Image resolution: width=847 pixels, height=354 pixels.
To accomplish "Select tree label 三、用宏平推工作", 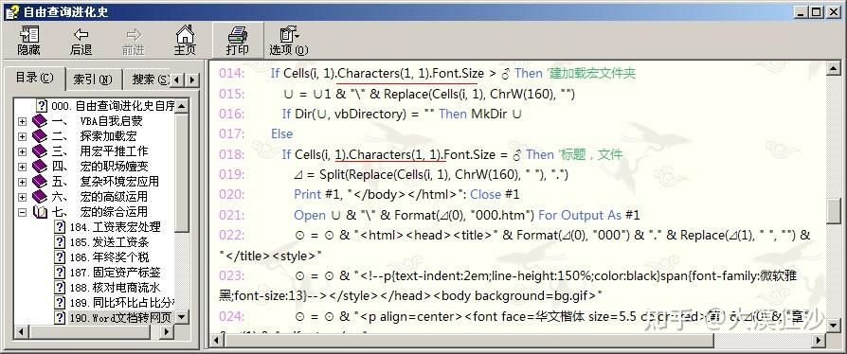I will [x=99, y=151].
